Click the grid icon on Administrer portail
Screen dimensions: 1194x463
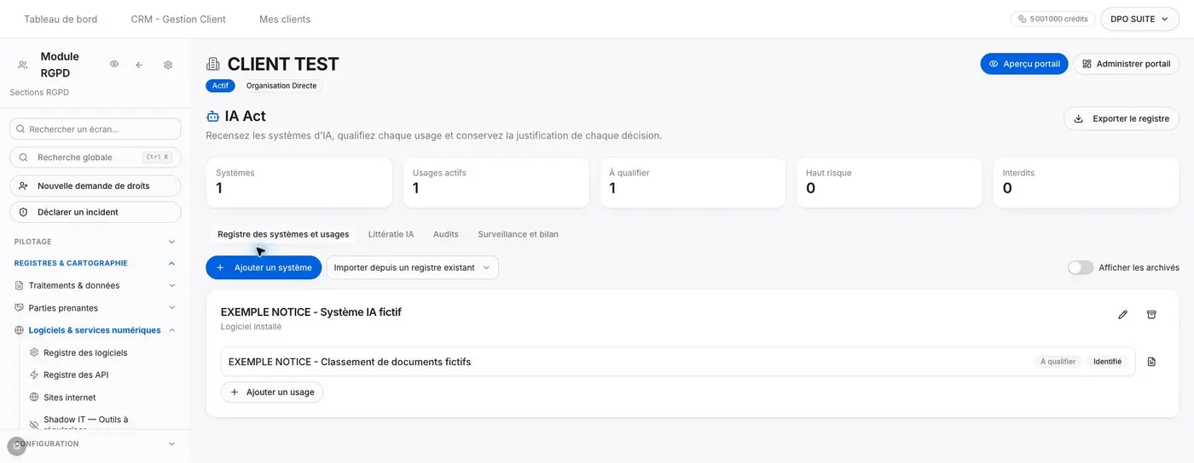1087,64
